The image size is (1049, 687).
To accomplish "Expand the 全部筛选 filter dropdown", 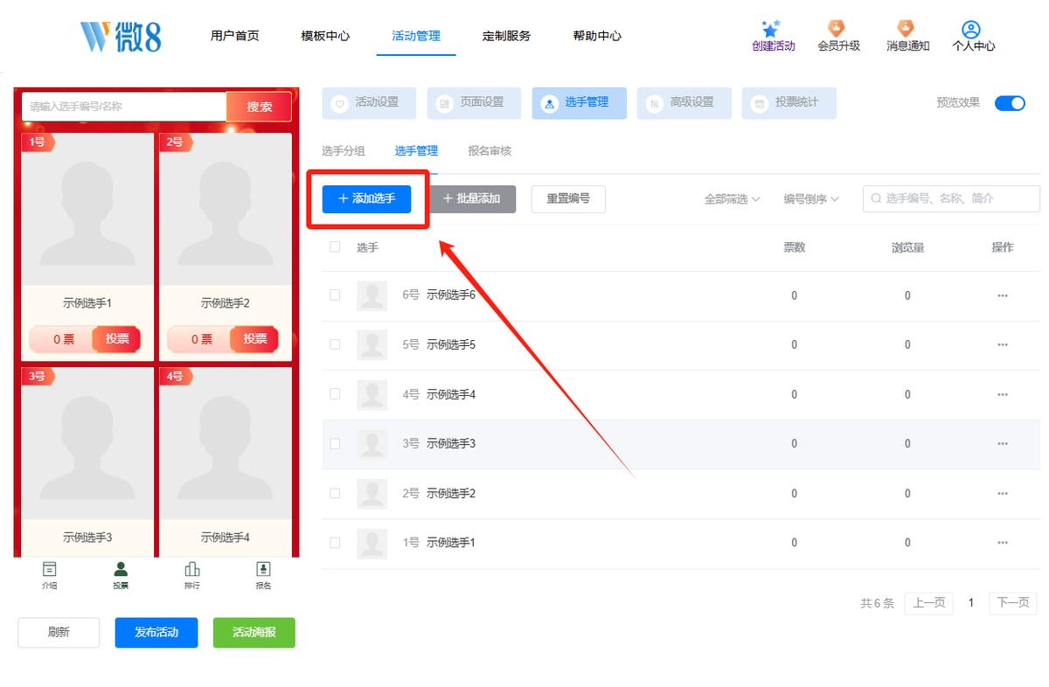I will click(x=732, y=199).
